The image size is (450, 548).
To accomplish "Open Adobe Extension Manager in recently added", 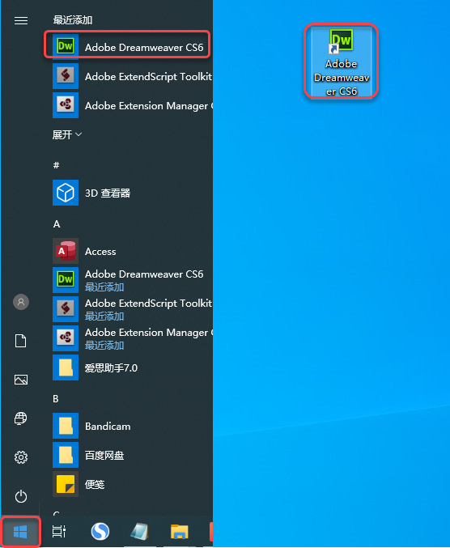I will pyautogui.click(x=133, y=105).
